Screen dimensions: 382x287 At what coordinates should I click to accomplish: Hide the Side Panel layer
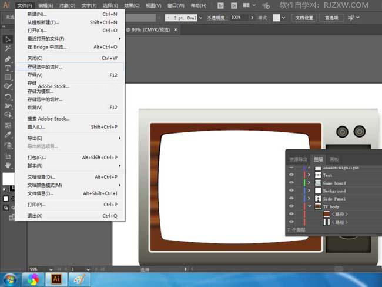point(291,199)
